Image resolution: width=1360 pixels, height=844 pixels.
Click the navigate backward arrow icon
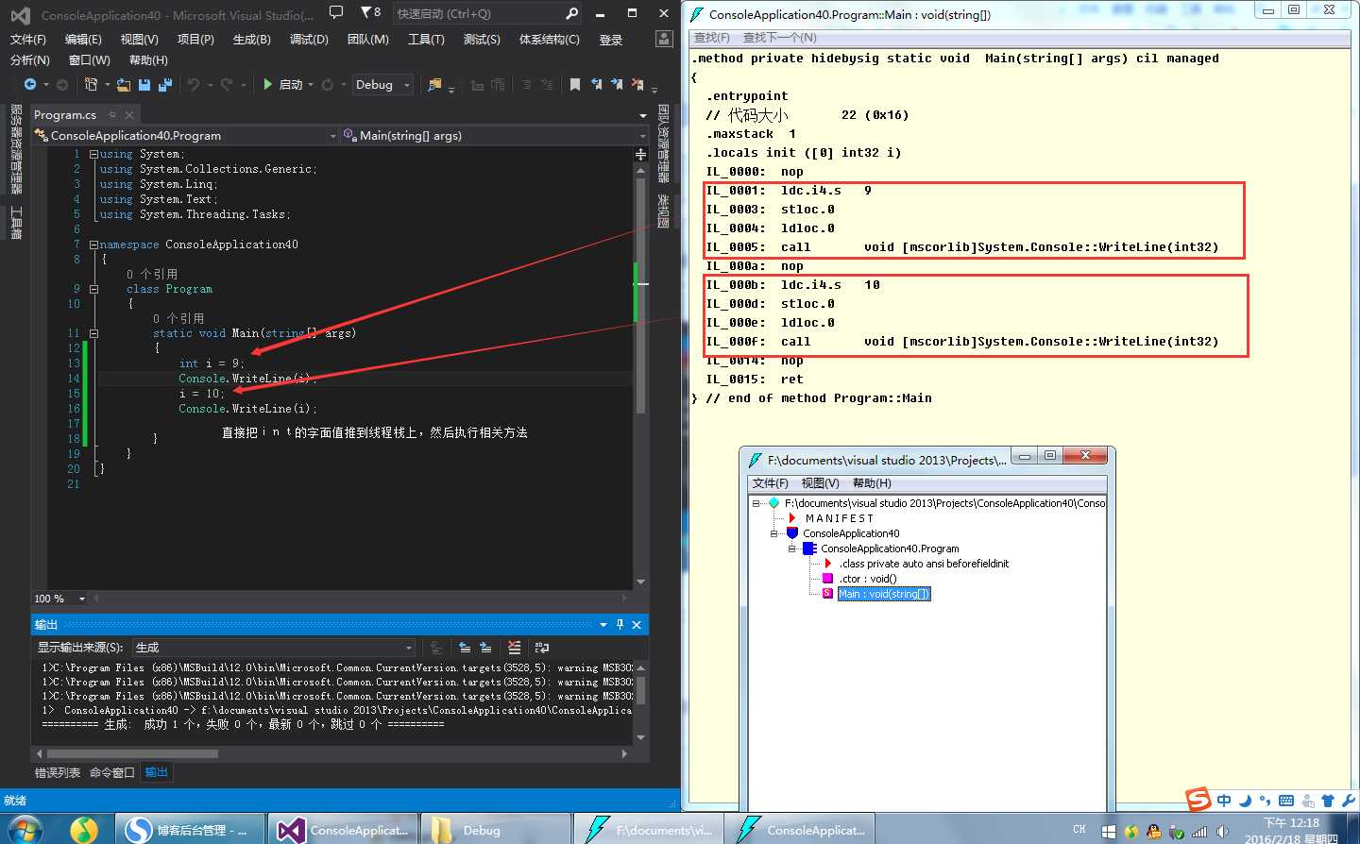pos(30,84)
